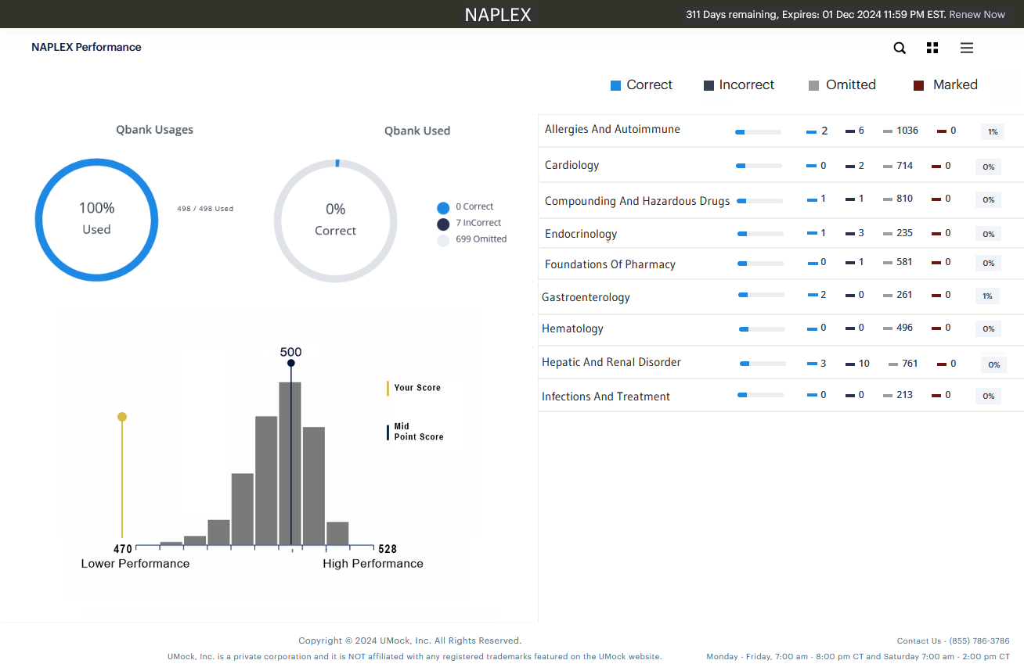Click the 699 Omitted legend dot
Image resolution: width=1024 pixels, height=671 pixels.
pos(443,240)
